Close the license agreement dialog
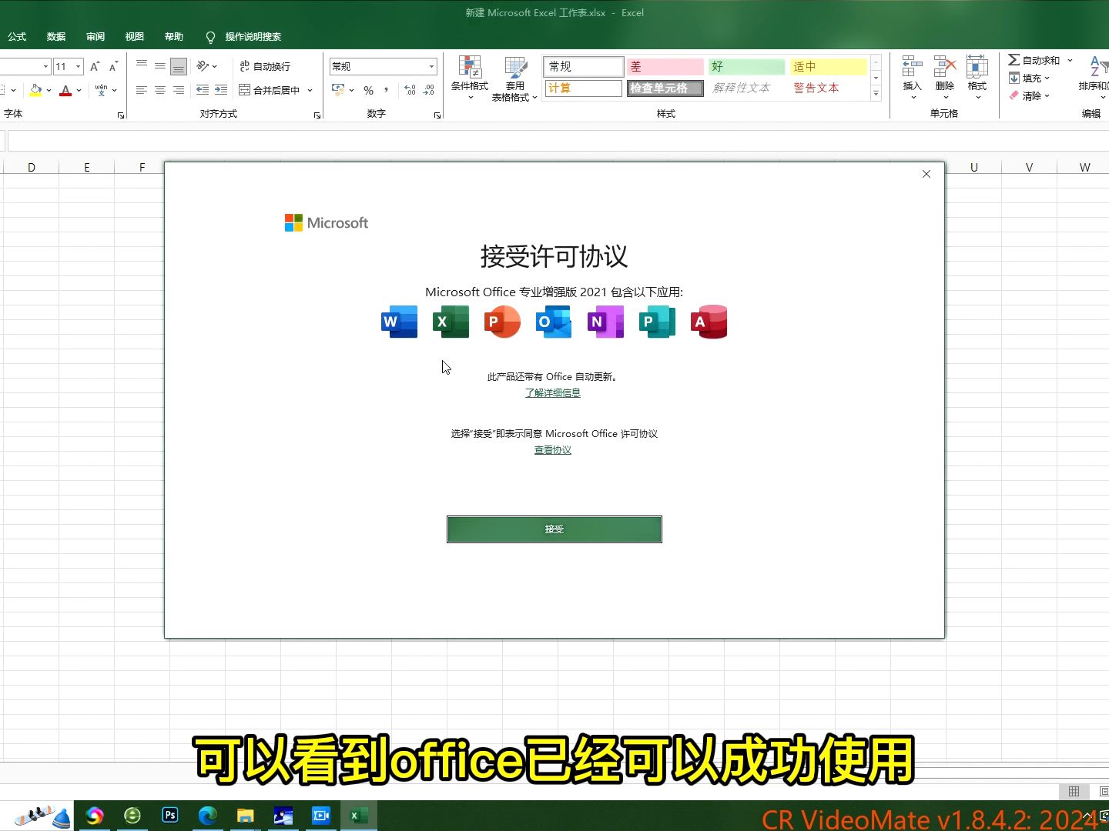The image size is (1109, 831). click(x=926, y=174)
